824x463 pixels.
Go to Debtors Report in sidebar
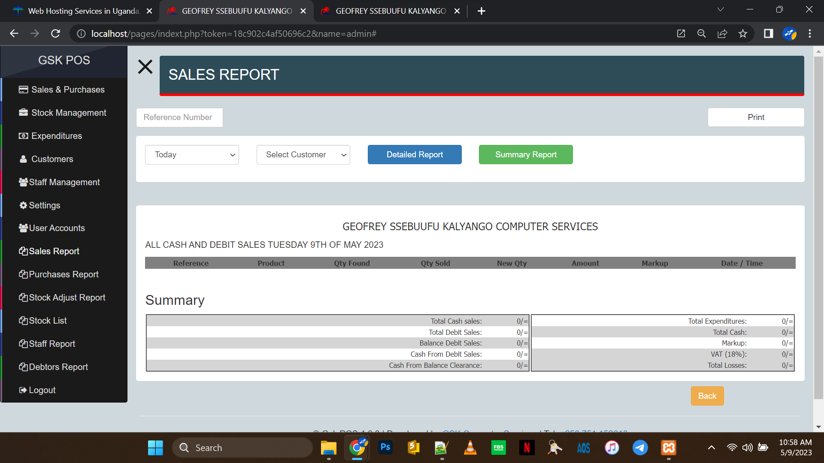pyautogui.click(x=58, y=367)
